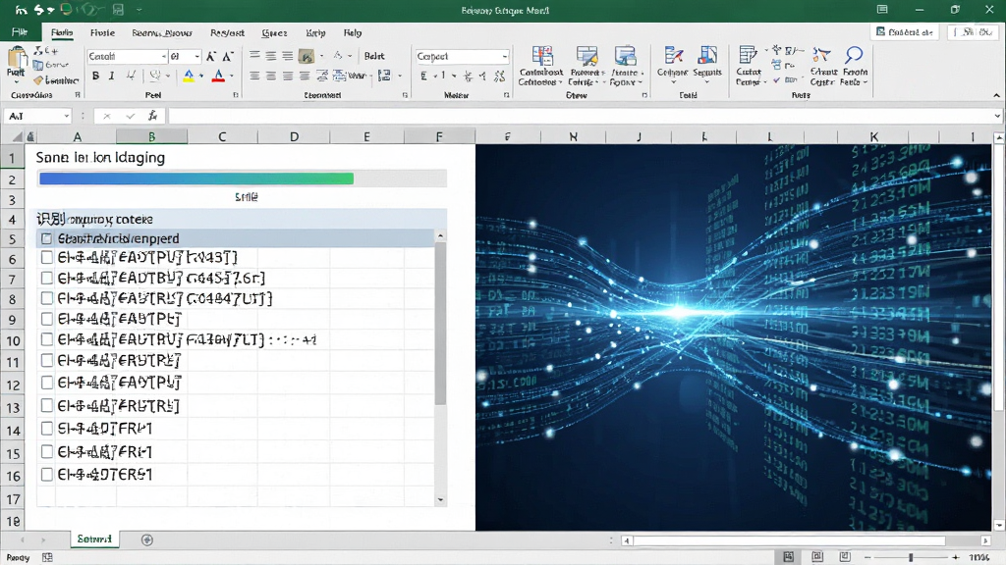
Task: Expand the Name Box dropdown arrow
Action: pyautogui.click(x=66, y=116)
